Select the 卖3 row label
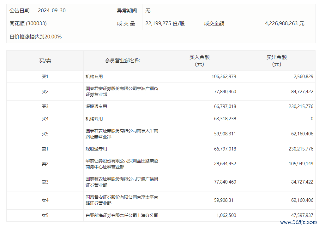 point(45,182)
